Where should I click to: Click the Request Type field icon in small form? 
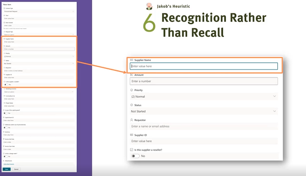(4, 32)
